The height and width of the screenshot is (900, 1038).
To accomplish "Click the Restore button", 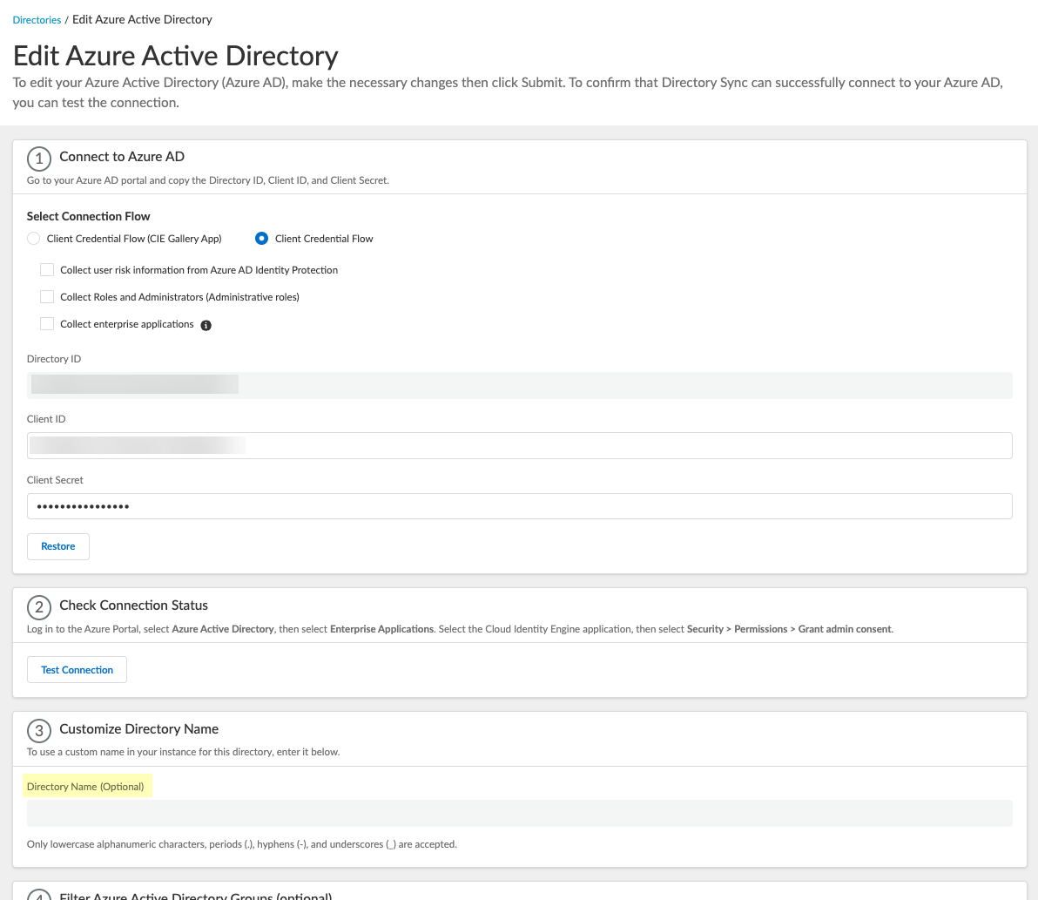I will tap(57, 546).
